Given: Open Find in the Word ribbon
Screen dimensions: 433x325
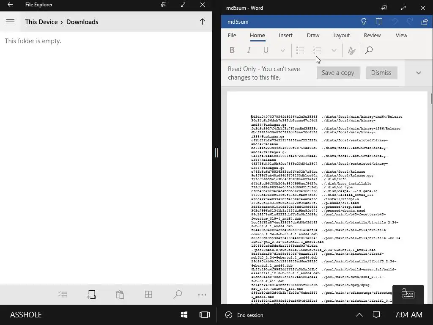Looking at the screenshot, I should [x=369, y=50].
